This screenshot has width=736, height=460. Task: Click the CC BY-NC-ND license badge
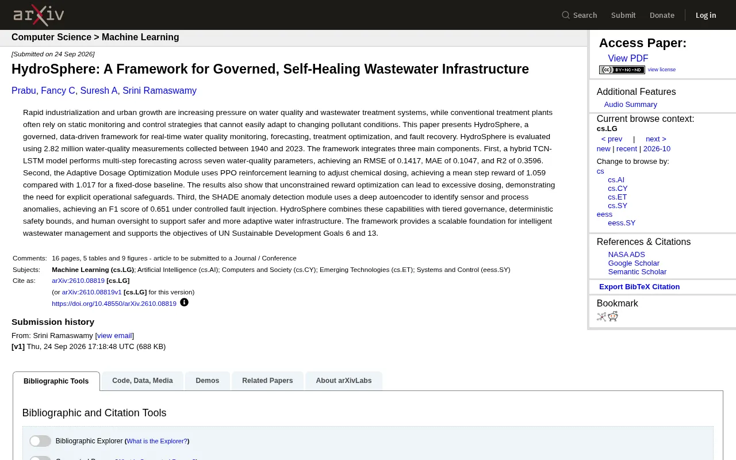pyautogui.click(x=622, y=70)
